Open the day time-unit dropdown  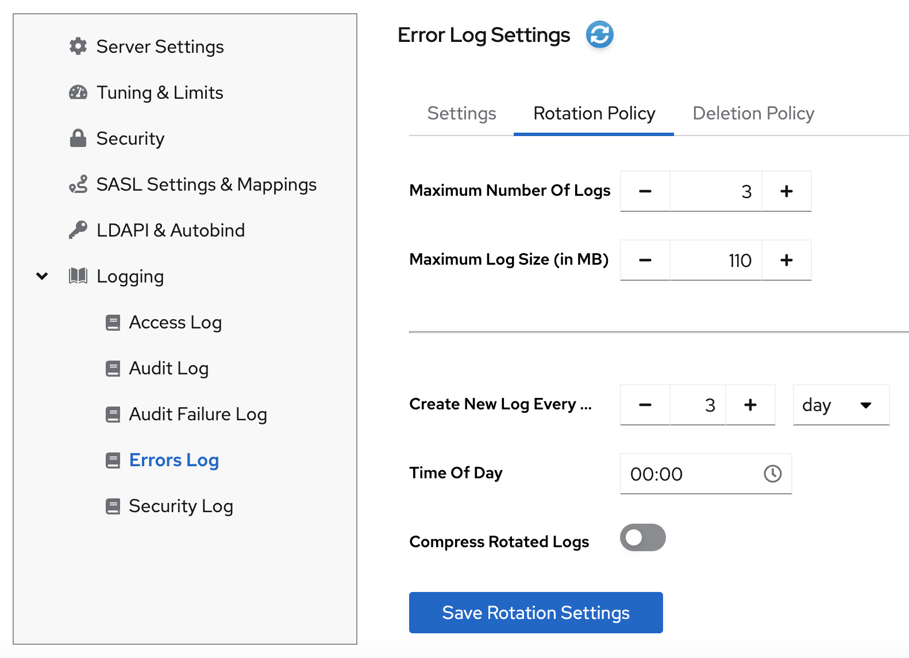pyautogui.click(x=841, y=405)
